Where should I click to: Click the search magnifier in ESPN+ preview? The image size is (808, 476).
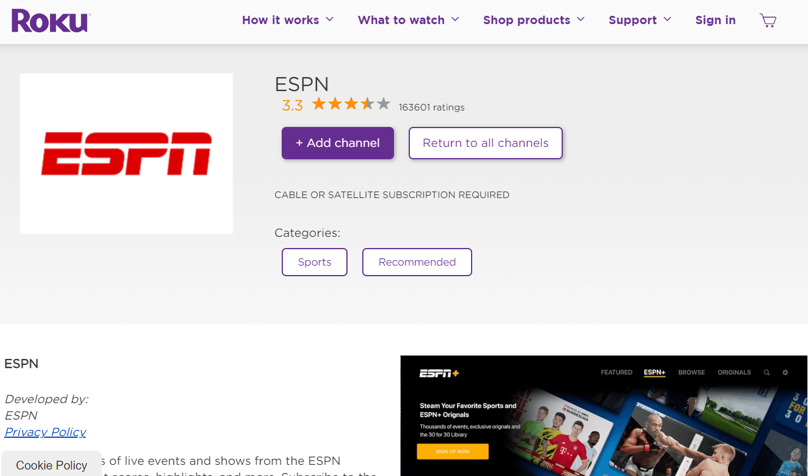tap(766, 373)
